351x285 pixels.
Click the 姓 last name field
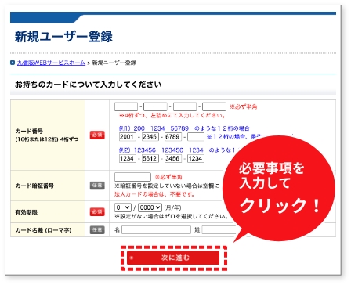pos(219,230)
